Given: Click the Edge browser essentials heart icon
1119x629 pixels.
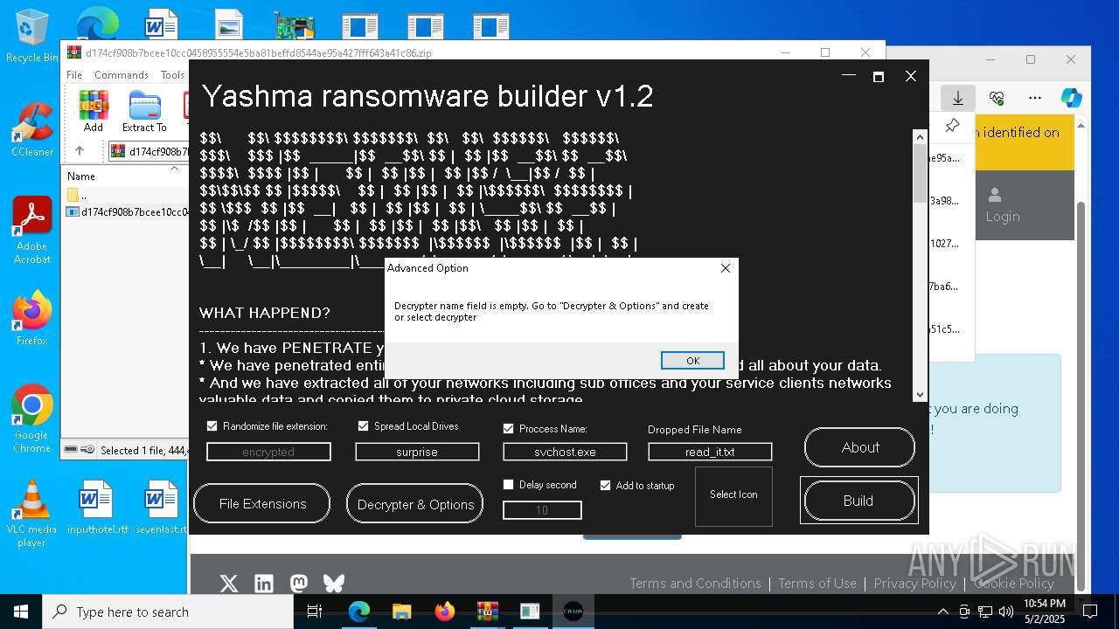Looking at the screenshot, I should point(997,98).
